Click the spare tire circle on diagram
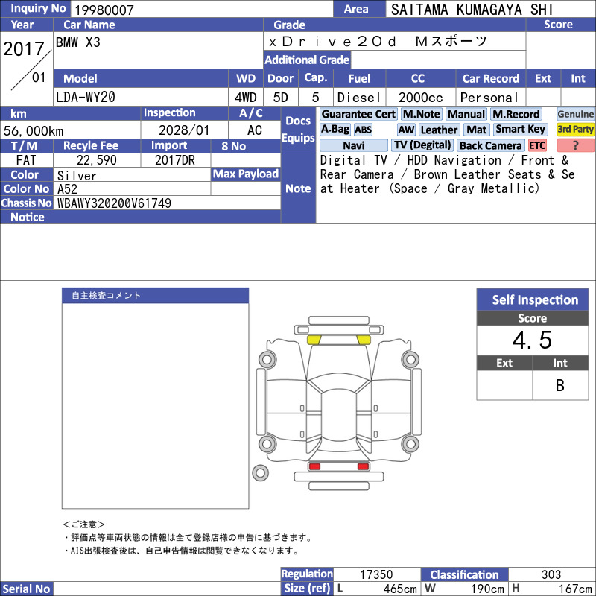The height and width of the screenshot is (596, 596). [x=260, y=473]
